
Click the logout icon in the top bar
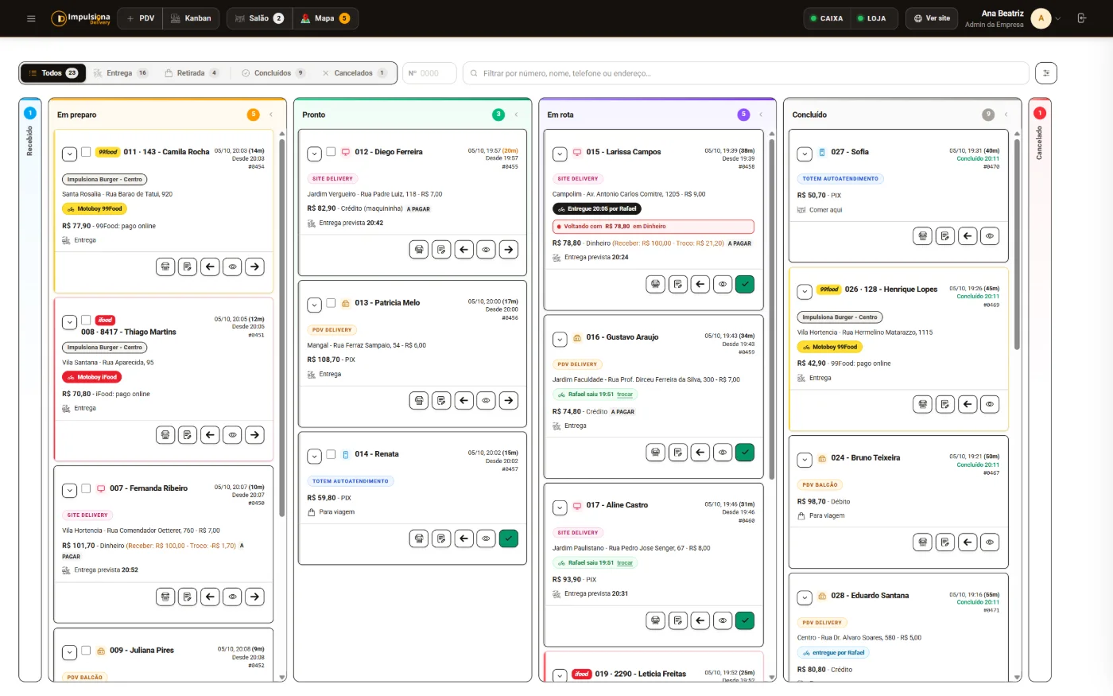(x=1082, y=18)
